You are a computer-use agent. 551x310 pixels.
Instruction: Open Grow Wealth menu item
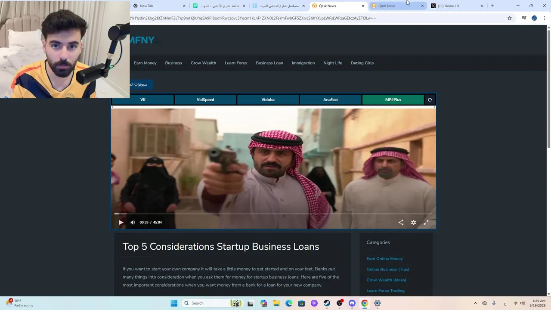tap(203, 63)
